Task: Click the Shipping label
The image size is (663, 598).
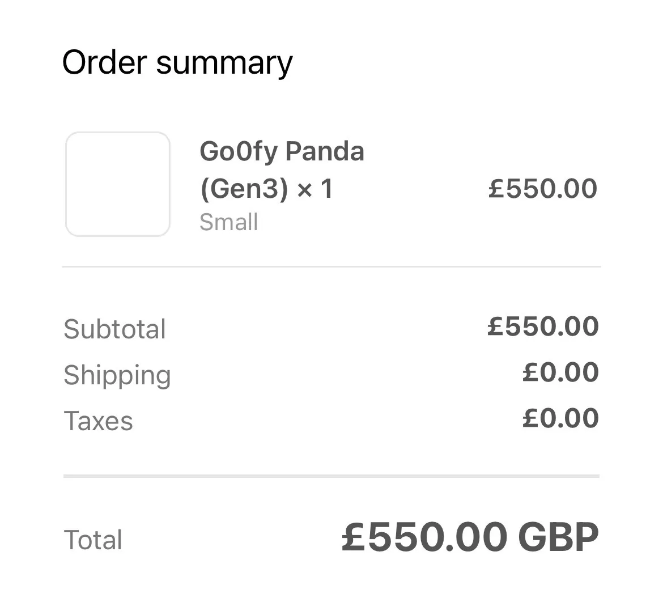Action: point(117,375)
